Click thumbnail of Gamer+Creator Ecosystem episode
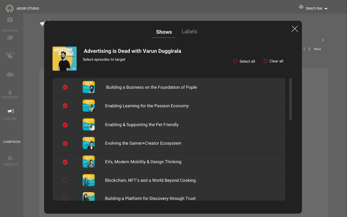Image resolution: width=347 pixels, height=217 pixels. pos(89,143)
